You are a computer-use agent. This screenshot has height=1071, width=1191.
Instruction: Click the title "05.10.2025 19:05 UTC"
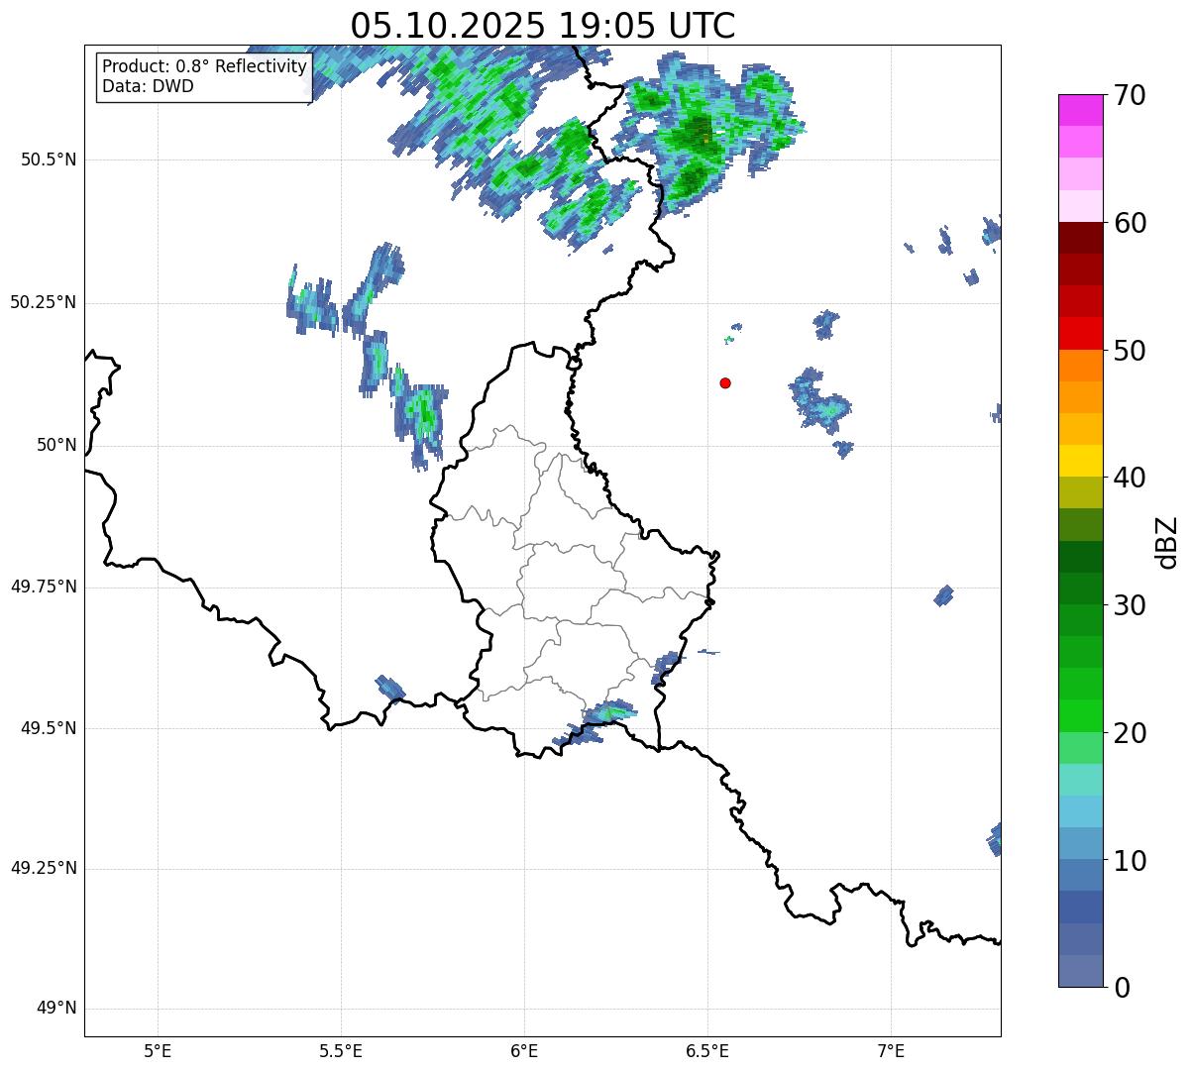[x=543, y=25]
